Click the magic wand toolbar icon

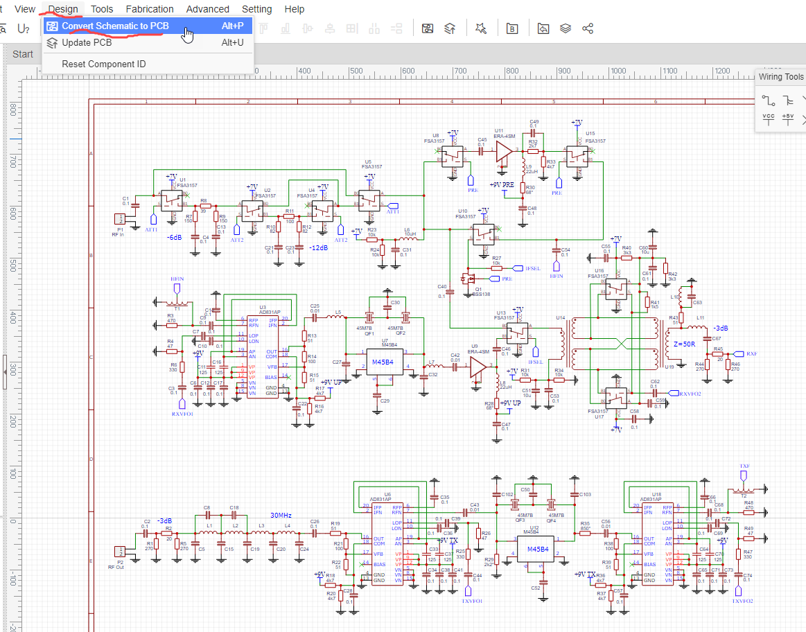pos(481,28)
